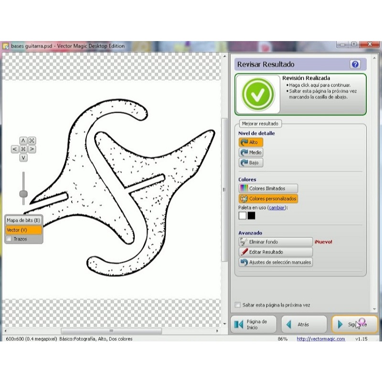Screen dimensions: 382x382
Task: Click the panel splitter grip handle
Action: pos(224,190)
